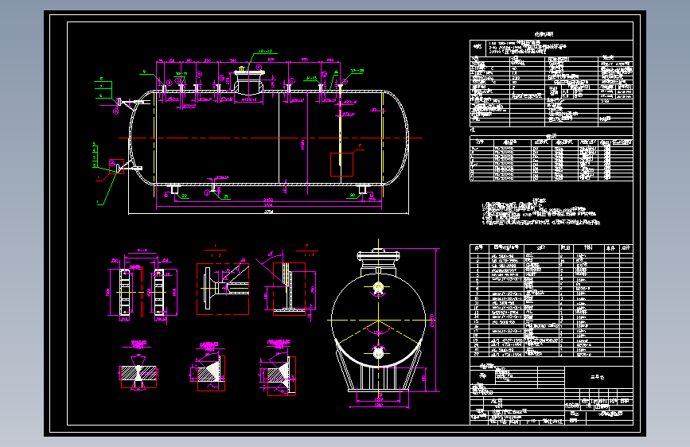Click the vertical height dimension beside end view
Viewport: 690px width, 447px height.
tap(435, 320)
